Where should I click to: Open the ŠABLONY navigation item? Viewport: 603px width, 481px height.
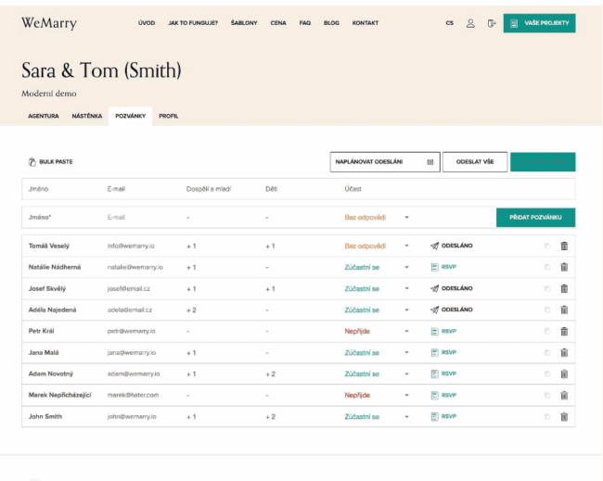(x=244, y=23)
